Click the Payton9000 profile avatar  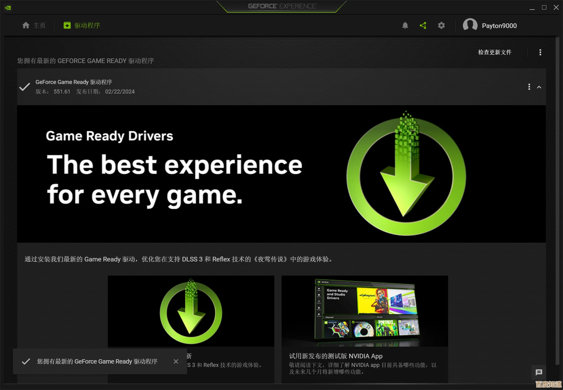pos(470,25)
